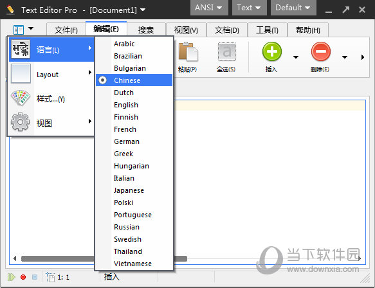
Task: Expand the 插入 insert dropdown arrow
Action: [x=296, y=57]
